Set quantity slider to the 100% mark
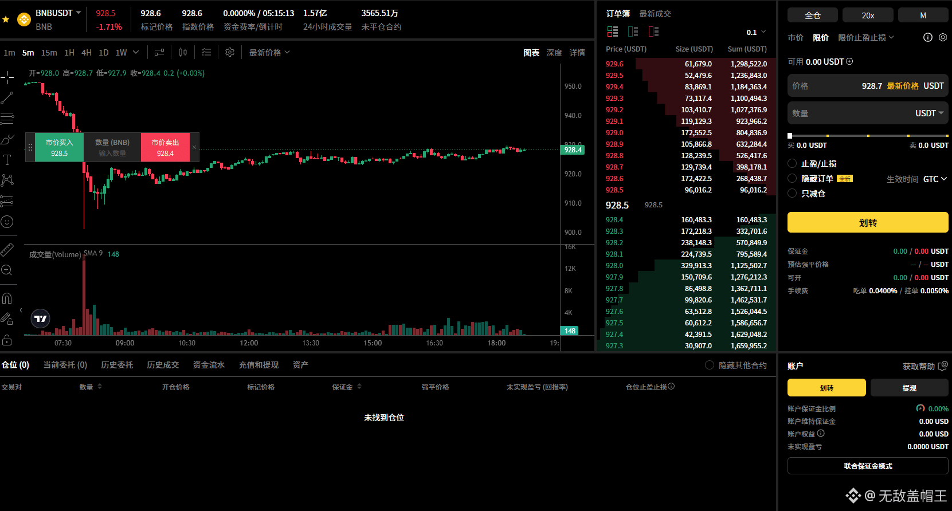952x511 pixels. coord(947,136)
